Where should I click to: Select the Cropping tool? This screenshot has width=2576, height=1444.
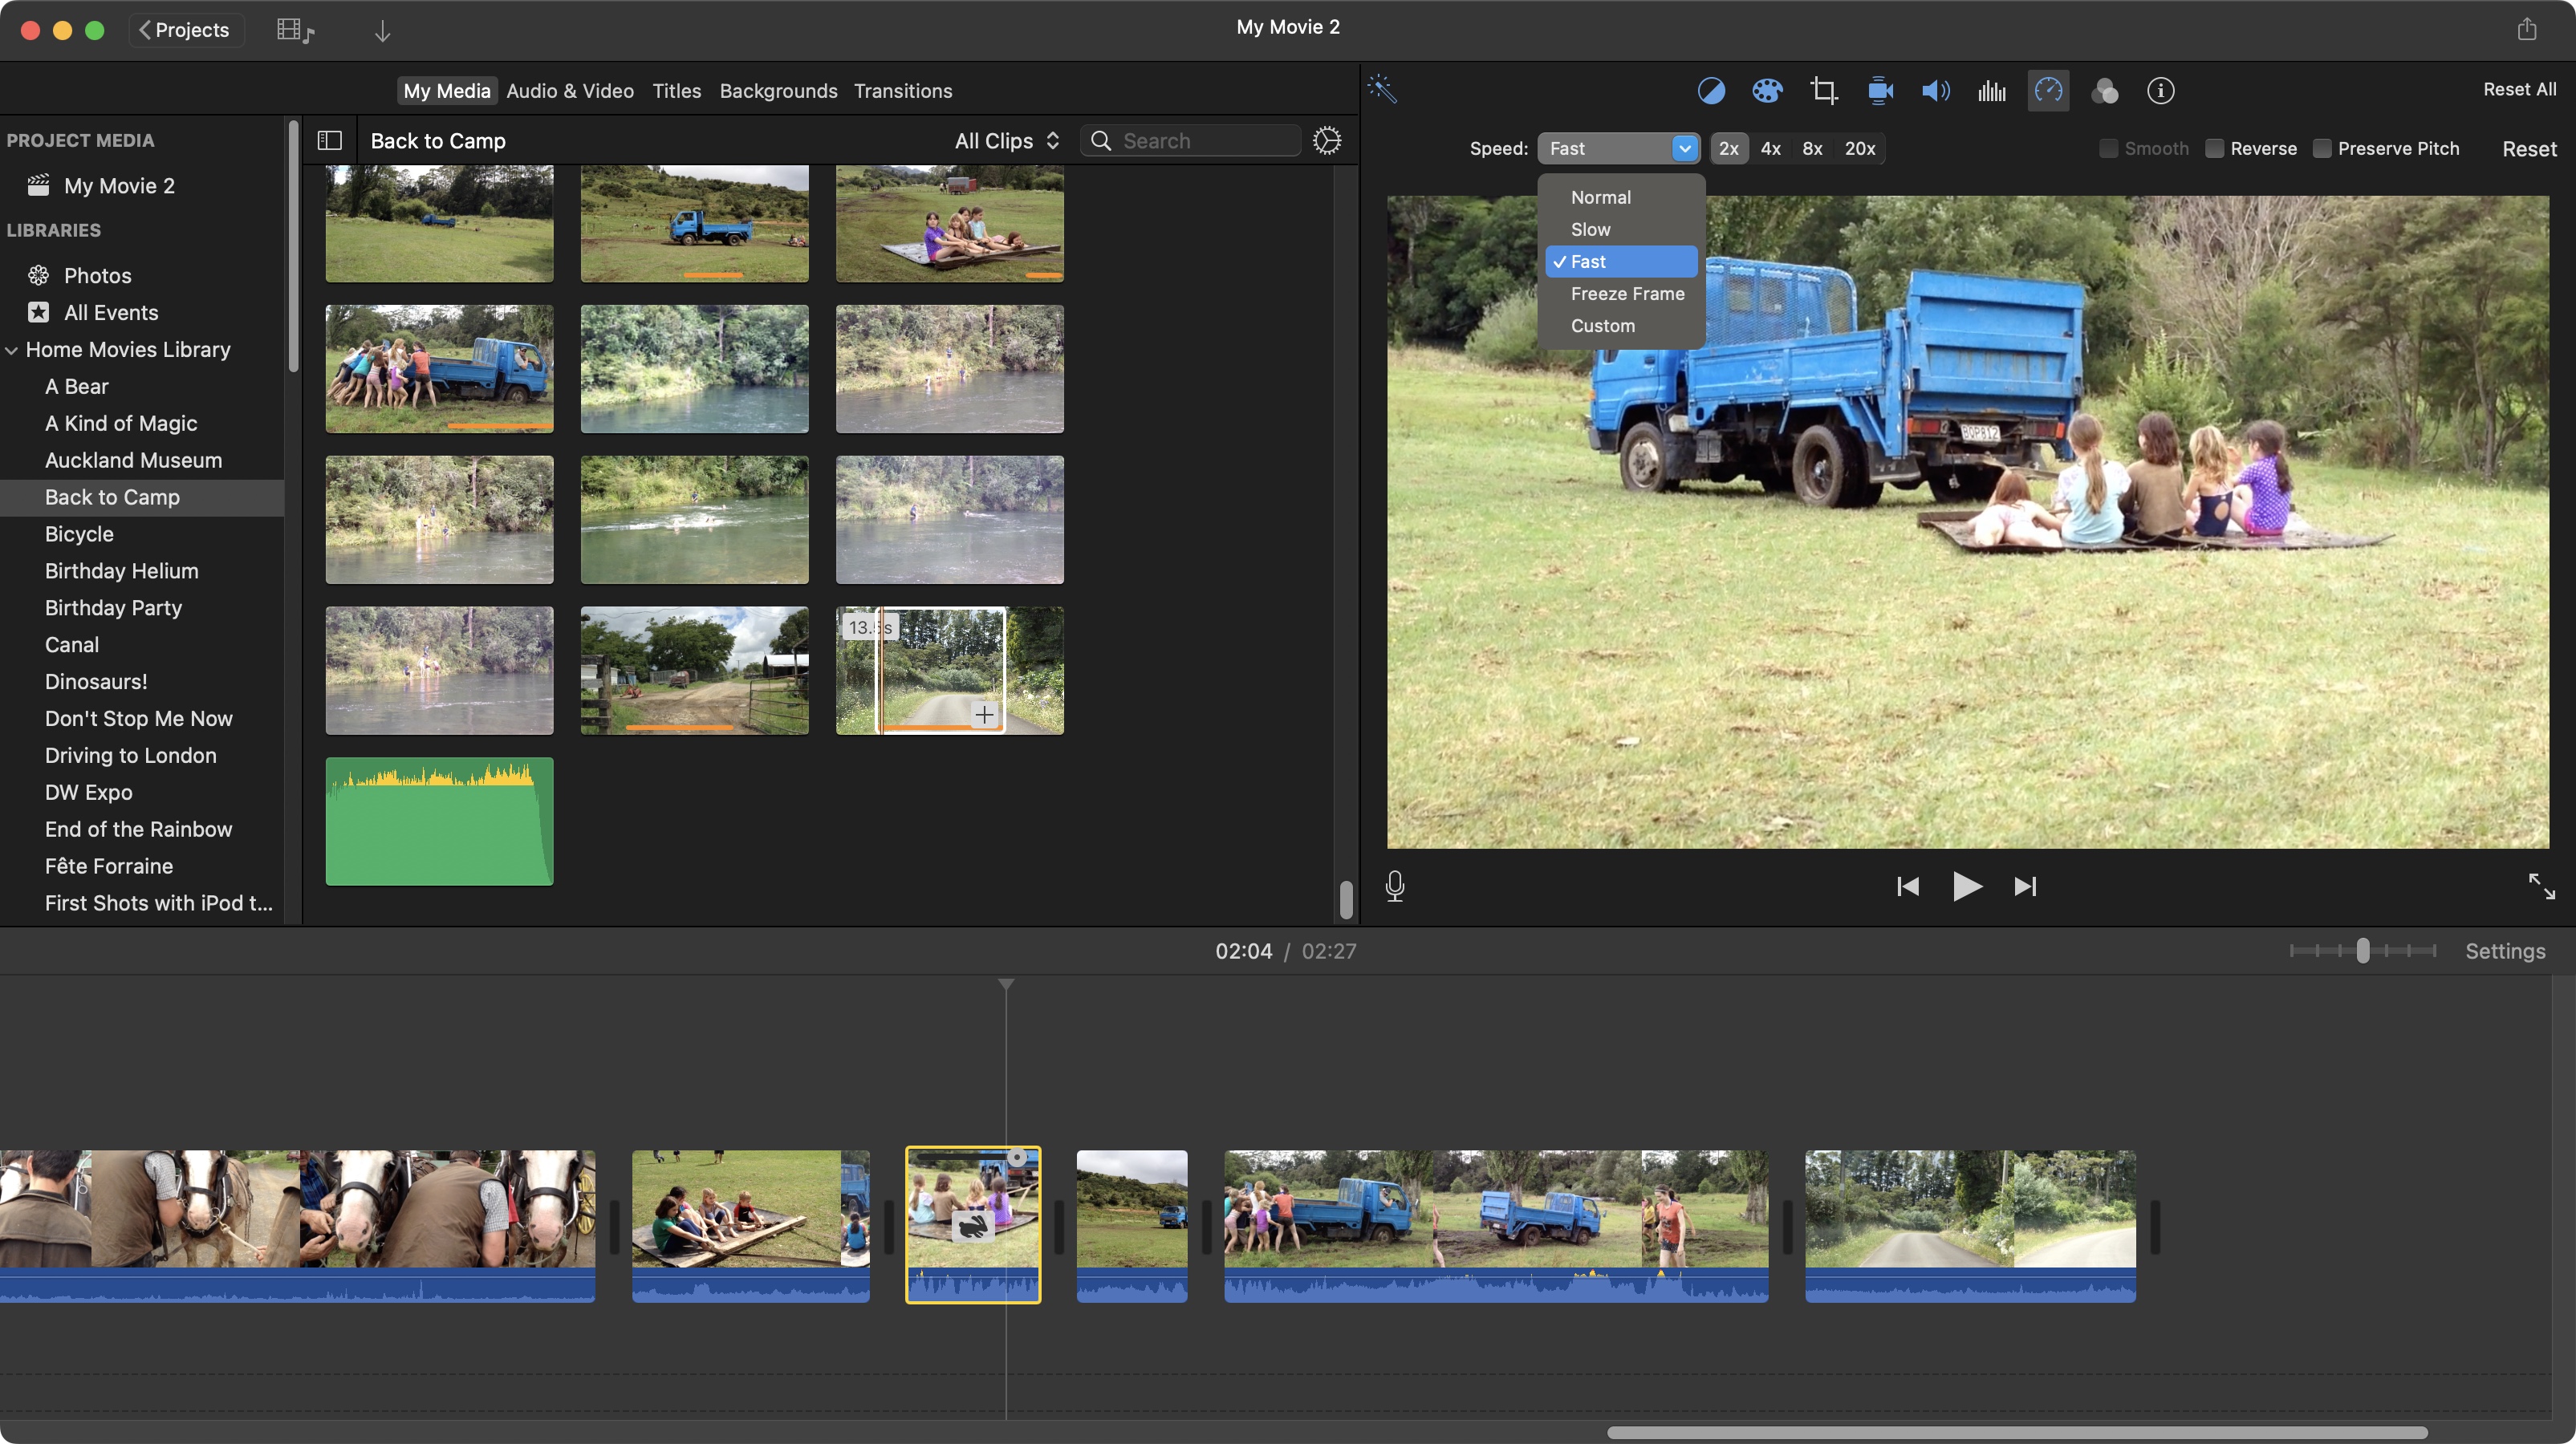[1824, 91]
